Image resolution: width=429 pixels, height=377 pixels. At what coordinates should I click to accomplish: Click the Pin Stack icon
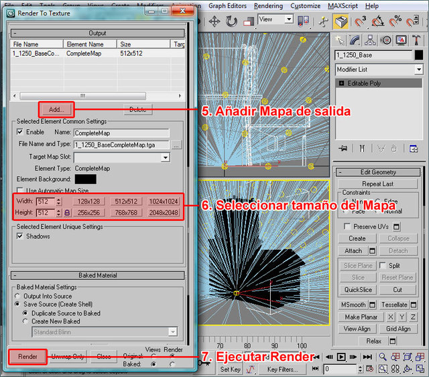click(x=344, y=148)
